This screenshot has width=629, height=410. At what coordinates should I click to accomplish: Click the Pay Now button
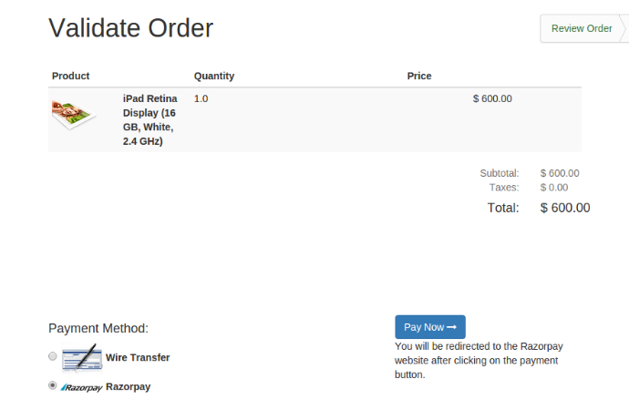tap(430, 327)
